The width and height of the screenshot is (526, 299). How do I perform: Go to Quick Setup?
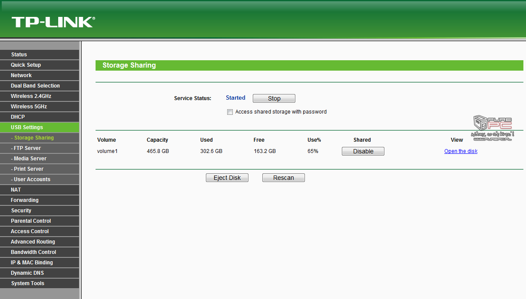tap(26, 65)
